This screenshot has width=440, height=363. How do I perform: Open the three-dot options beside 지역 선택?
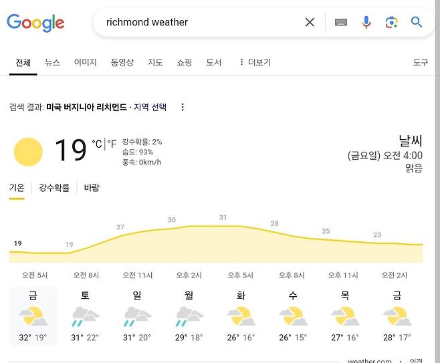183,107
